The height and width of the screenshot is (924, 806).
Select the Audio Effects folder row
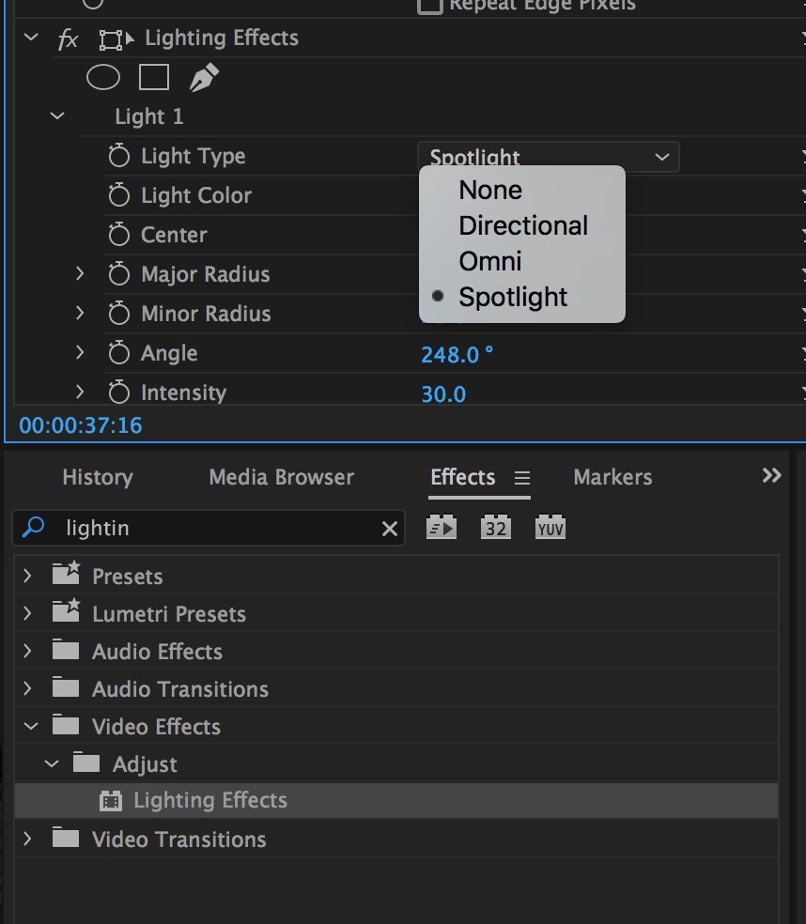click(396, 651)
